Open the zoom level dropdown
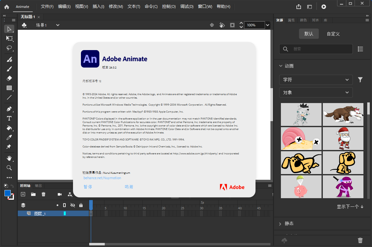 [268, 25]
